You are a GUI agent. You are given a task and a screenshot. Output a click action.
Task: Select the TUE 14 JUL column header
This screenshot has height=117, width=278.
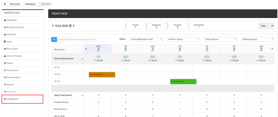[125, 49]
